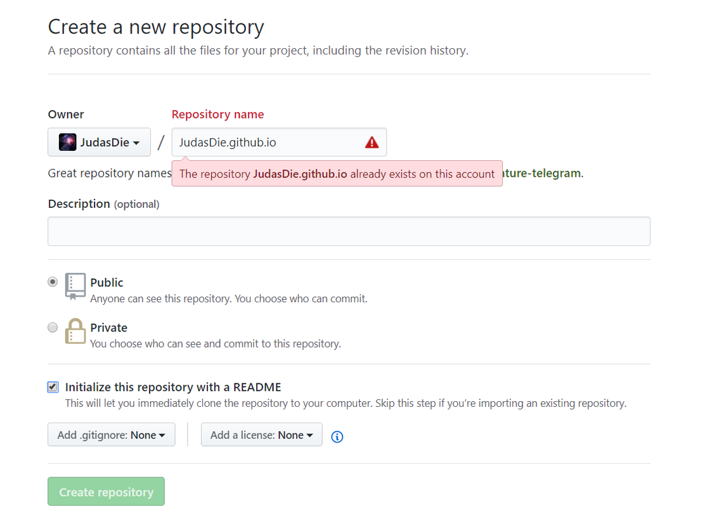Expand the Add .gitignore dropdown
The height and width of the screenshot is (507, 712).
click(111, 434)
